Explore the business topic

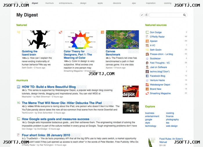(150, 113)
